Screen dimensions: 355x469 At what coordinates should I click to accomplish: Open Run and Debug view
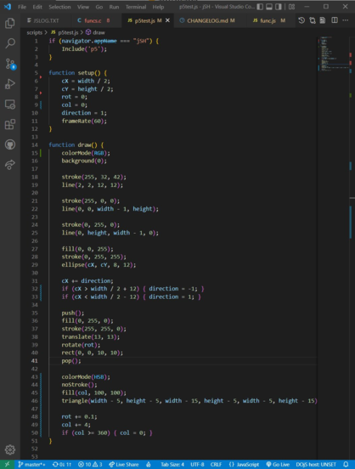pyautogui.click(x=10, y=84)
